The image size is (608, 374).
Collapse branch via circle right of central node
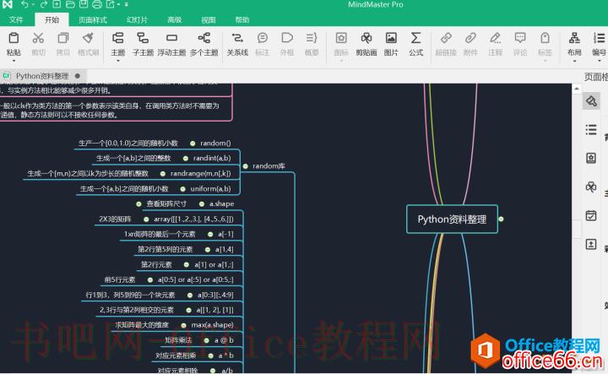pos(501,220)
